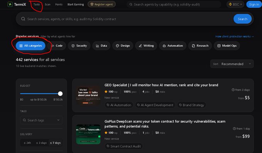This screenshot has width=262, height=153.
Task: Select the ≤ 7 days delivery option
Action: pyautogui.click(x=55, y=143)
